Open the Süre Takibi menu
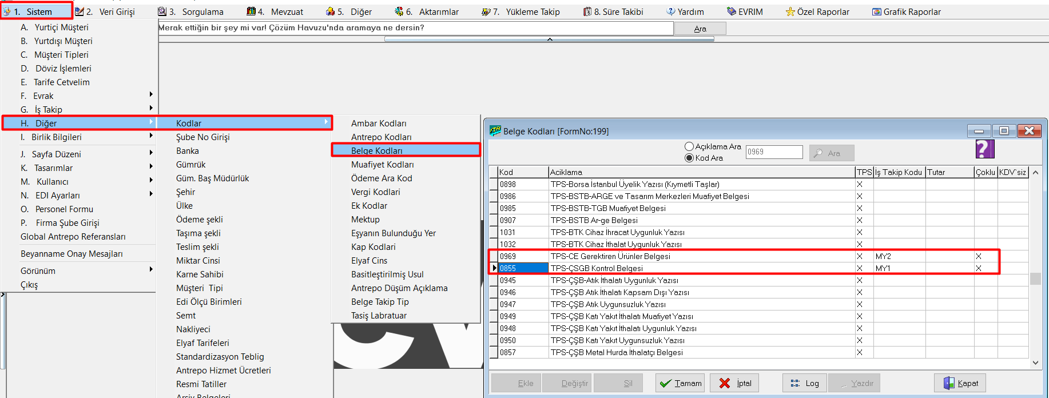This screenshot has height=398, width=1049. tap(613, 11)
